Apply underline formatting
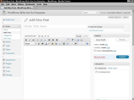This screenshot has width=134, height=100. tap(39, 44)
